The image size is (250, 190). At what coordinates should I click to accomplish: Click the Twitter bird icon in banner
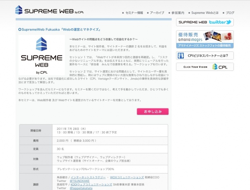(x=229, y=22)
